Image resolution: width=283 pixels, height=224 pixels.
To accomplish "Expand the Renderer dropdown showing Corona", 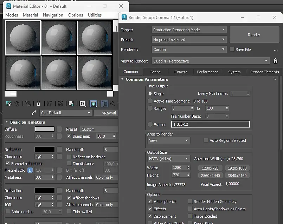I will point(189,50).
